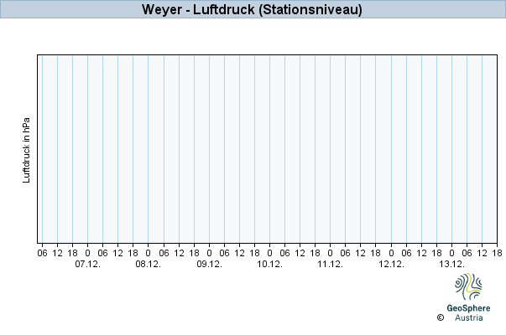Select the 12.12. date label
This screenshot has width=506, height=335.
coord(391,264)
